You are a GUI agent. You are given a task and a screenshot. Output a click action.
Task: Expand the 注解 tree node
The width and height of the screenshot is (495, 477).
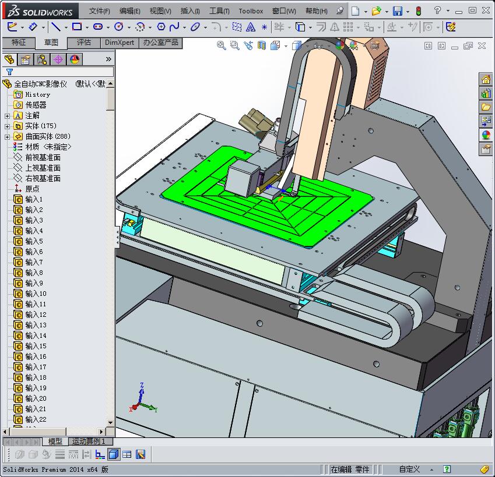coord(7,116)
